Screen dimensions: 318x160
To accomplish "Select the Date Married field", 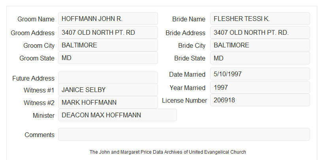I will (x=260, y=74).
